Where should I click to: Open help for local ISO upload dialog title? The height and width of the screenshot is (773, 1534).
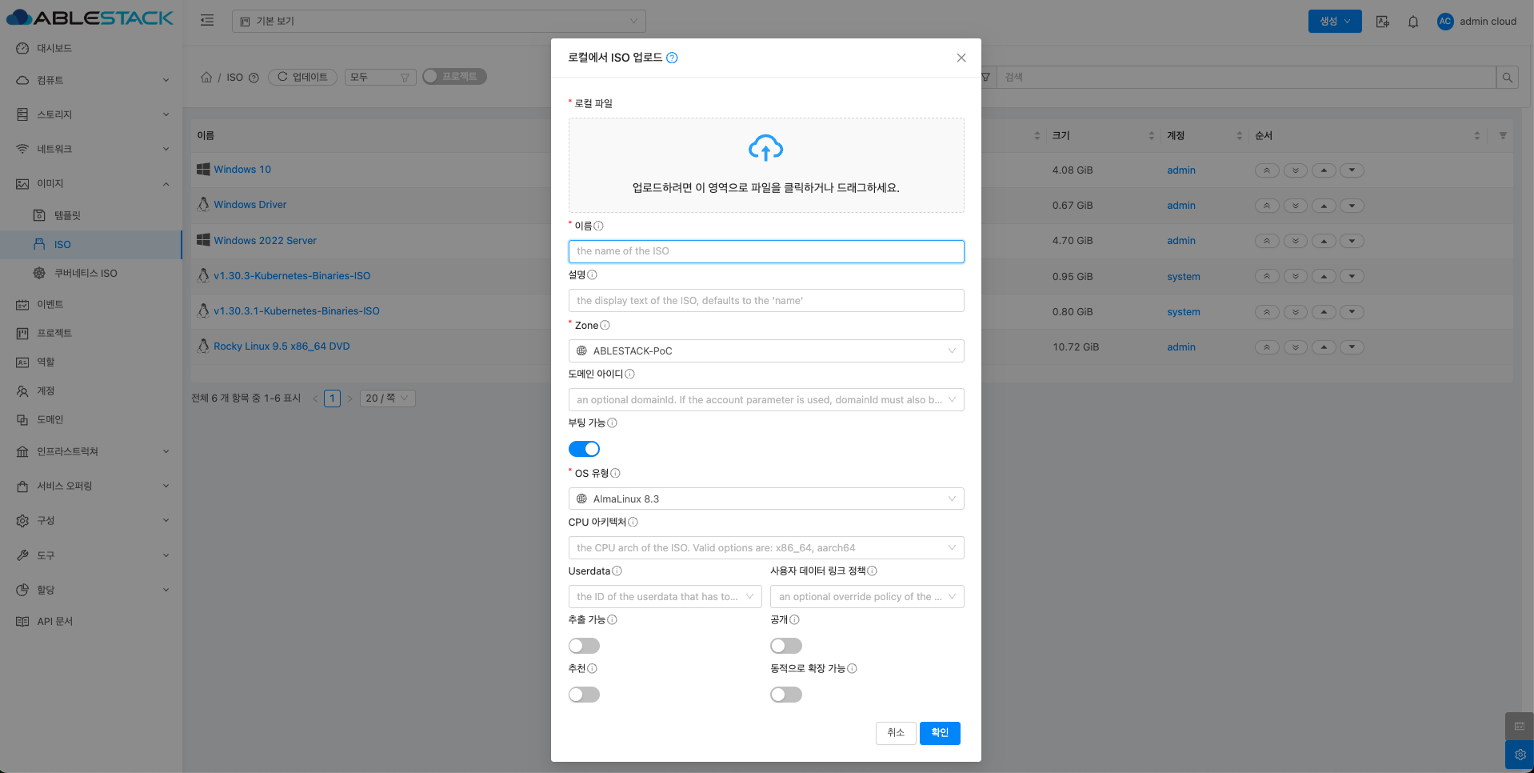click(x=672, y=58)
